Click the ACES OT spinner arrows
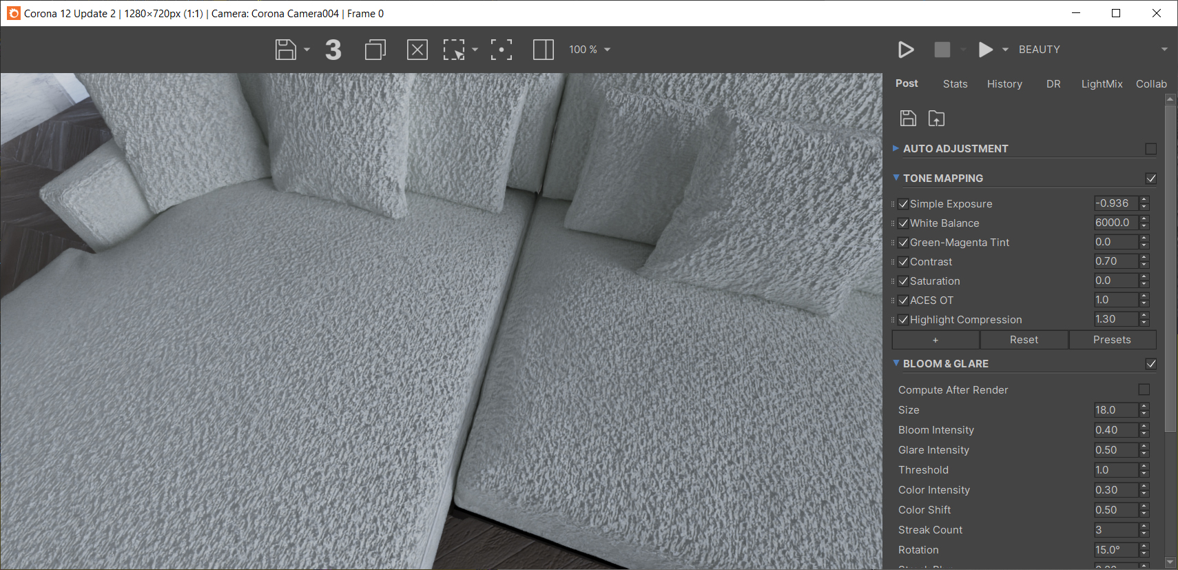1178x570 pixels. 1144,300
